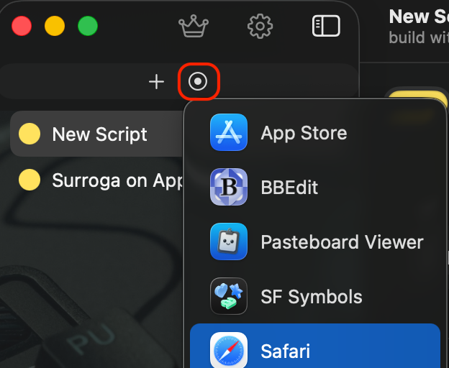Toggle the sidebar panel icon
This screenshot has height=368, width=449.
pyautogui.click(x=326, y=26)
